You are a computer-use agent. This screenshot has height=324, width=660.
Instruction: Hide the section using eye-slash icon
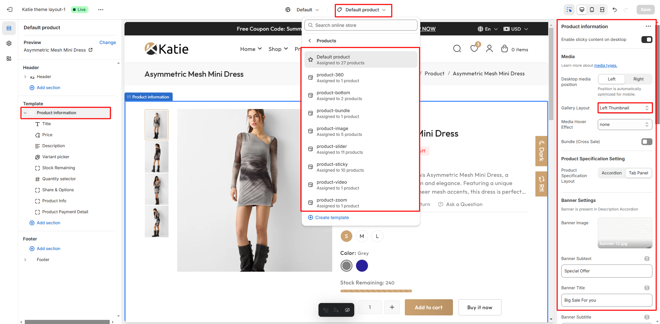[x=347, y=310]
